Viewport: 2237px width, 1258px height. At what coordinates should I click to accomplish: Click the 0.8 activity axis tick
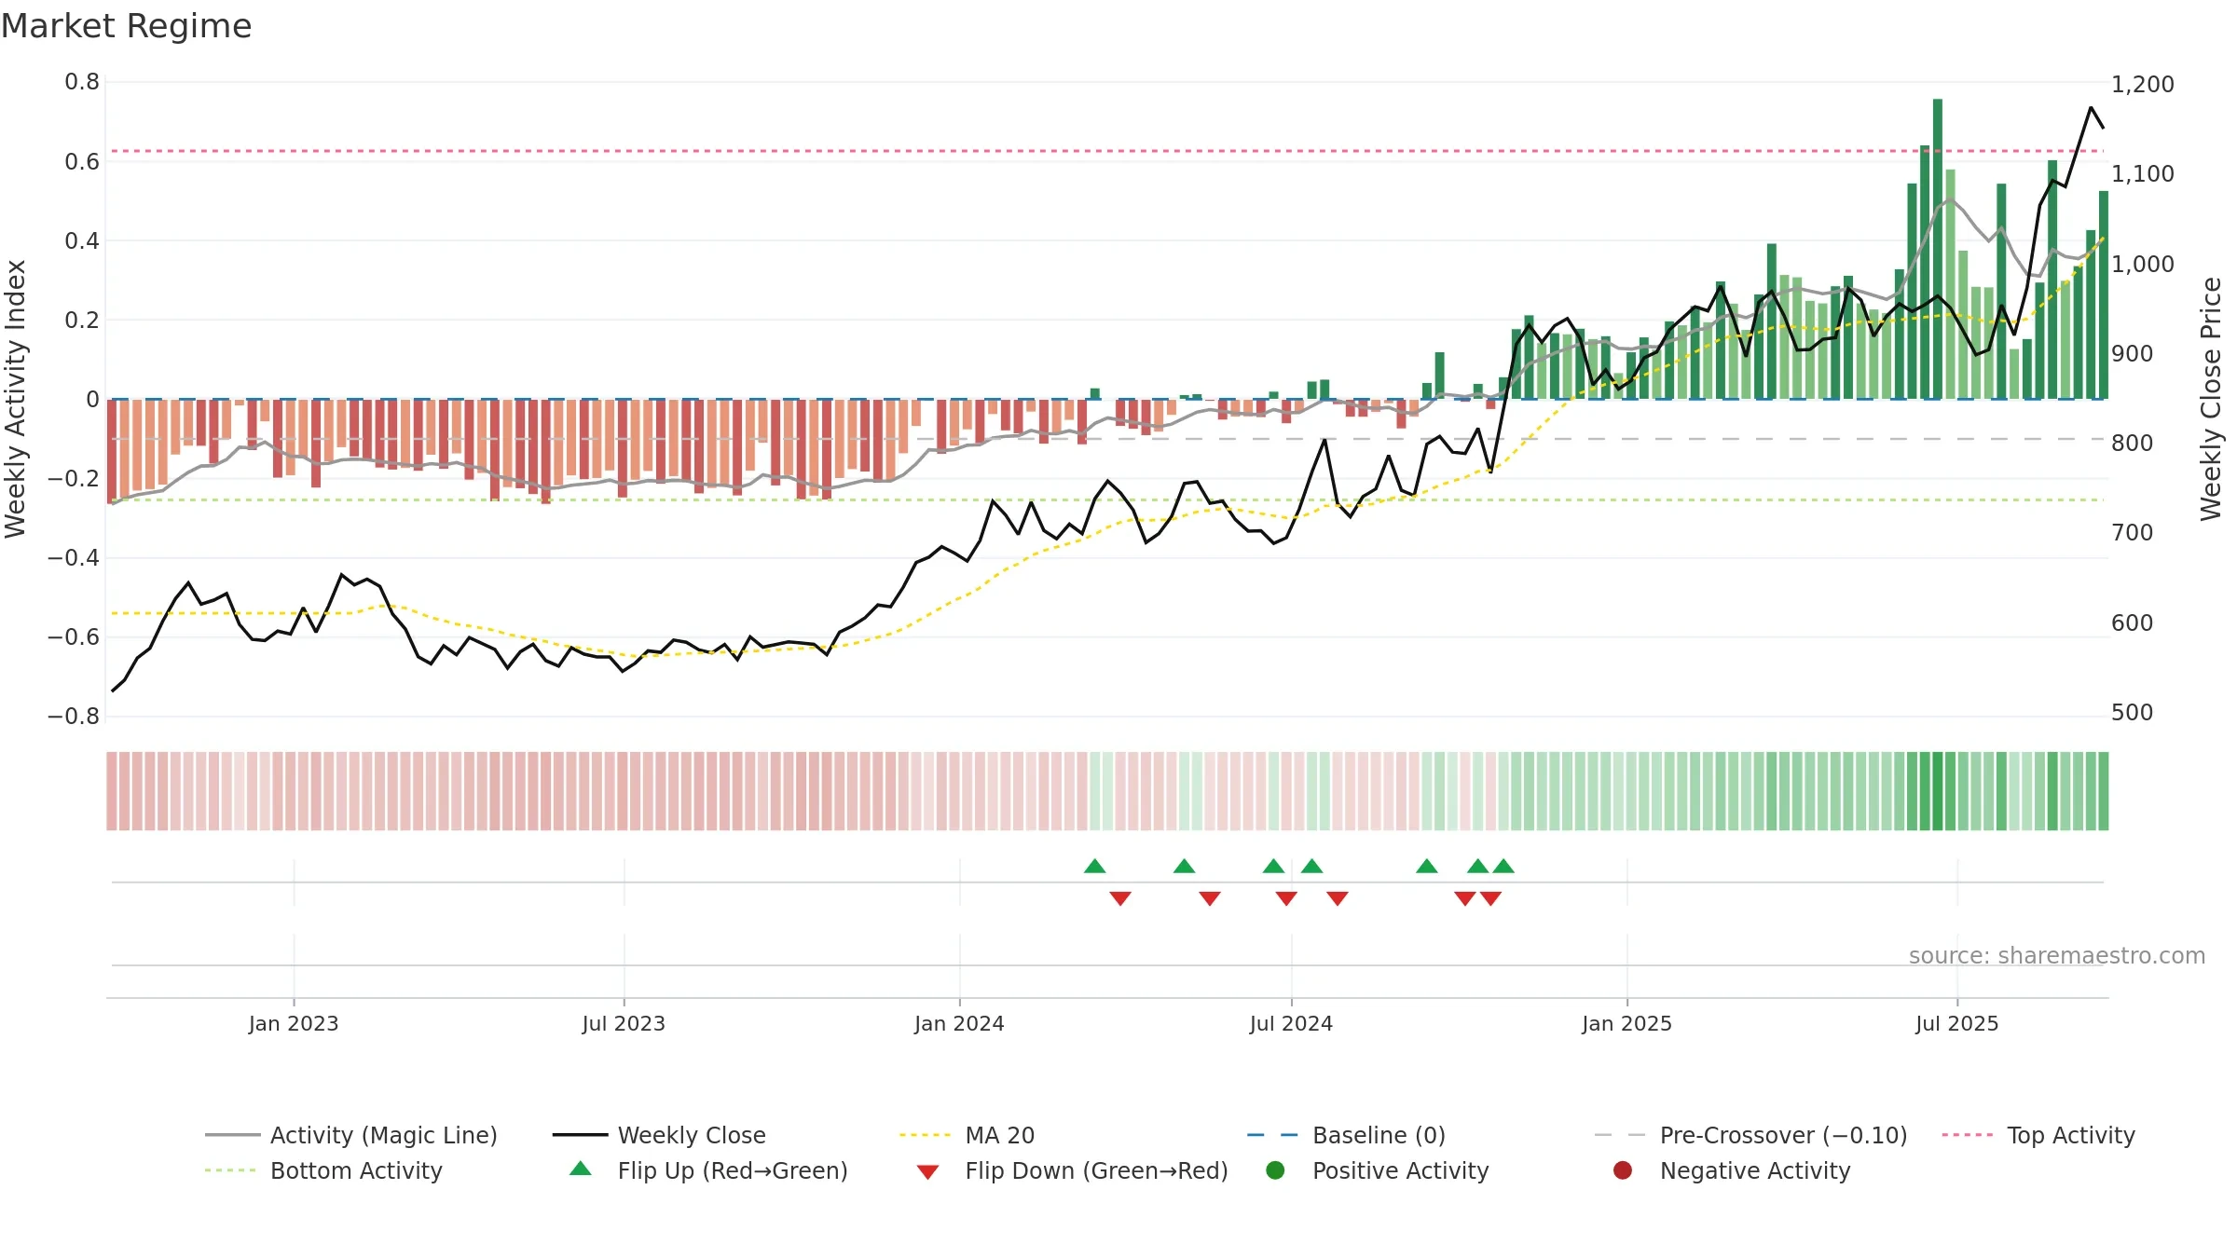(82, 82)
